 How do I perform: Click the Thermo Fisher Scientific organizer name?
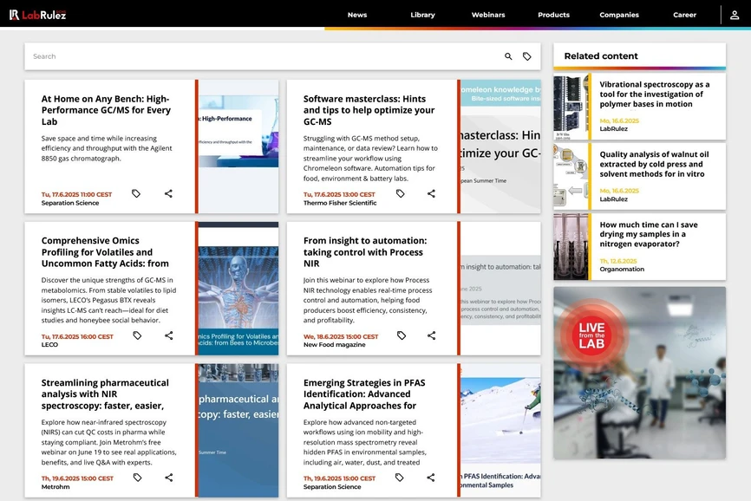point(340,203)
